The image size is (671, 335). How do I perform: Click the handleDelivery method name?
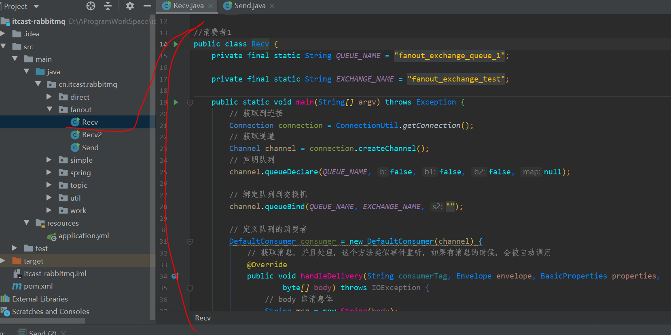331,276
